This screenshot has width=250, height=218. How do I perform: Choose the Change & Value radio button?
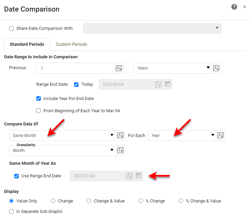pos(89,201)
